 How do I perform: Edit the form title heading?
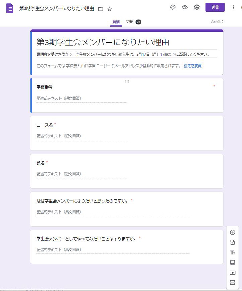[x=103, y=42]
